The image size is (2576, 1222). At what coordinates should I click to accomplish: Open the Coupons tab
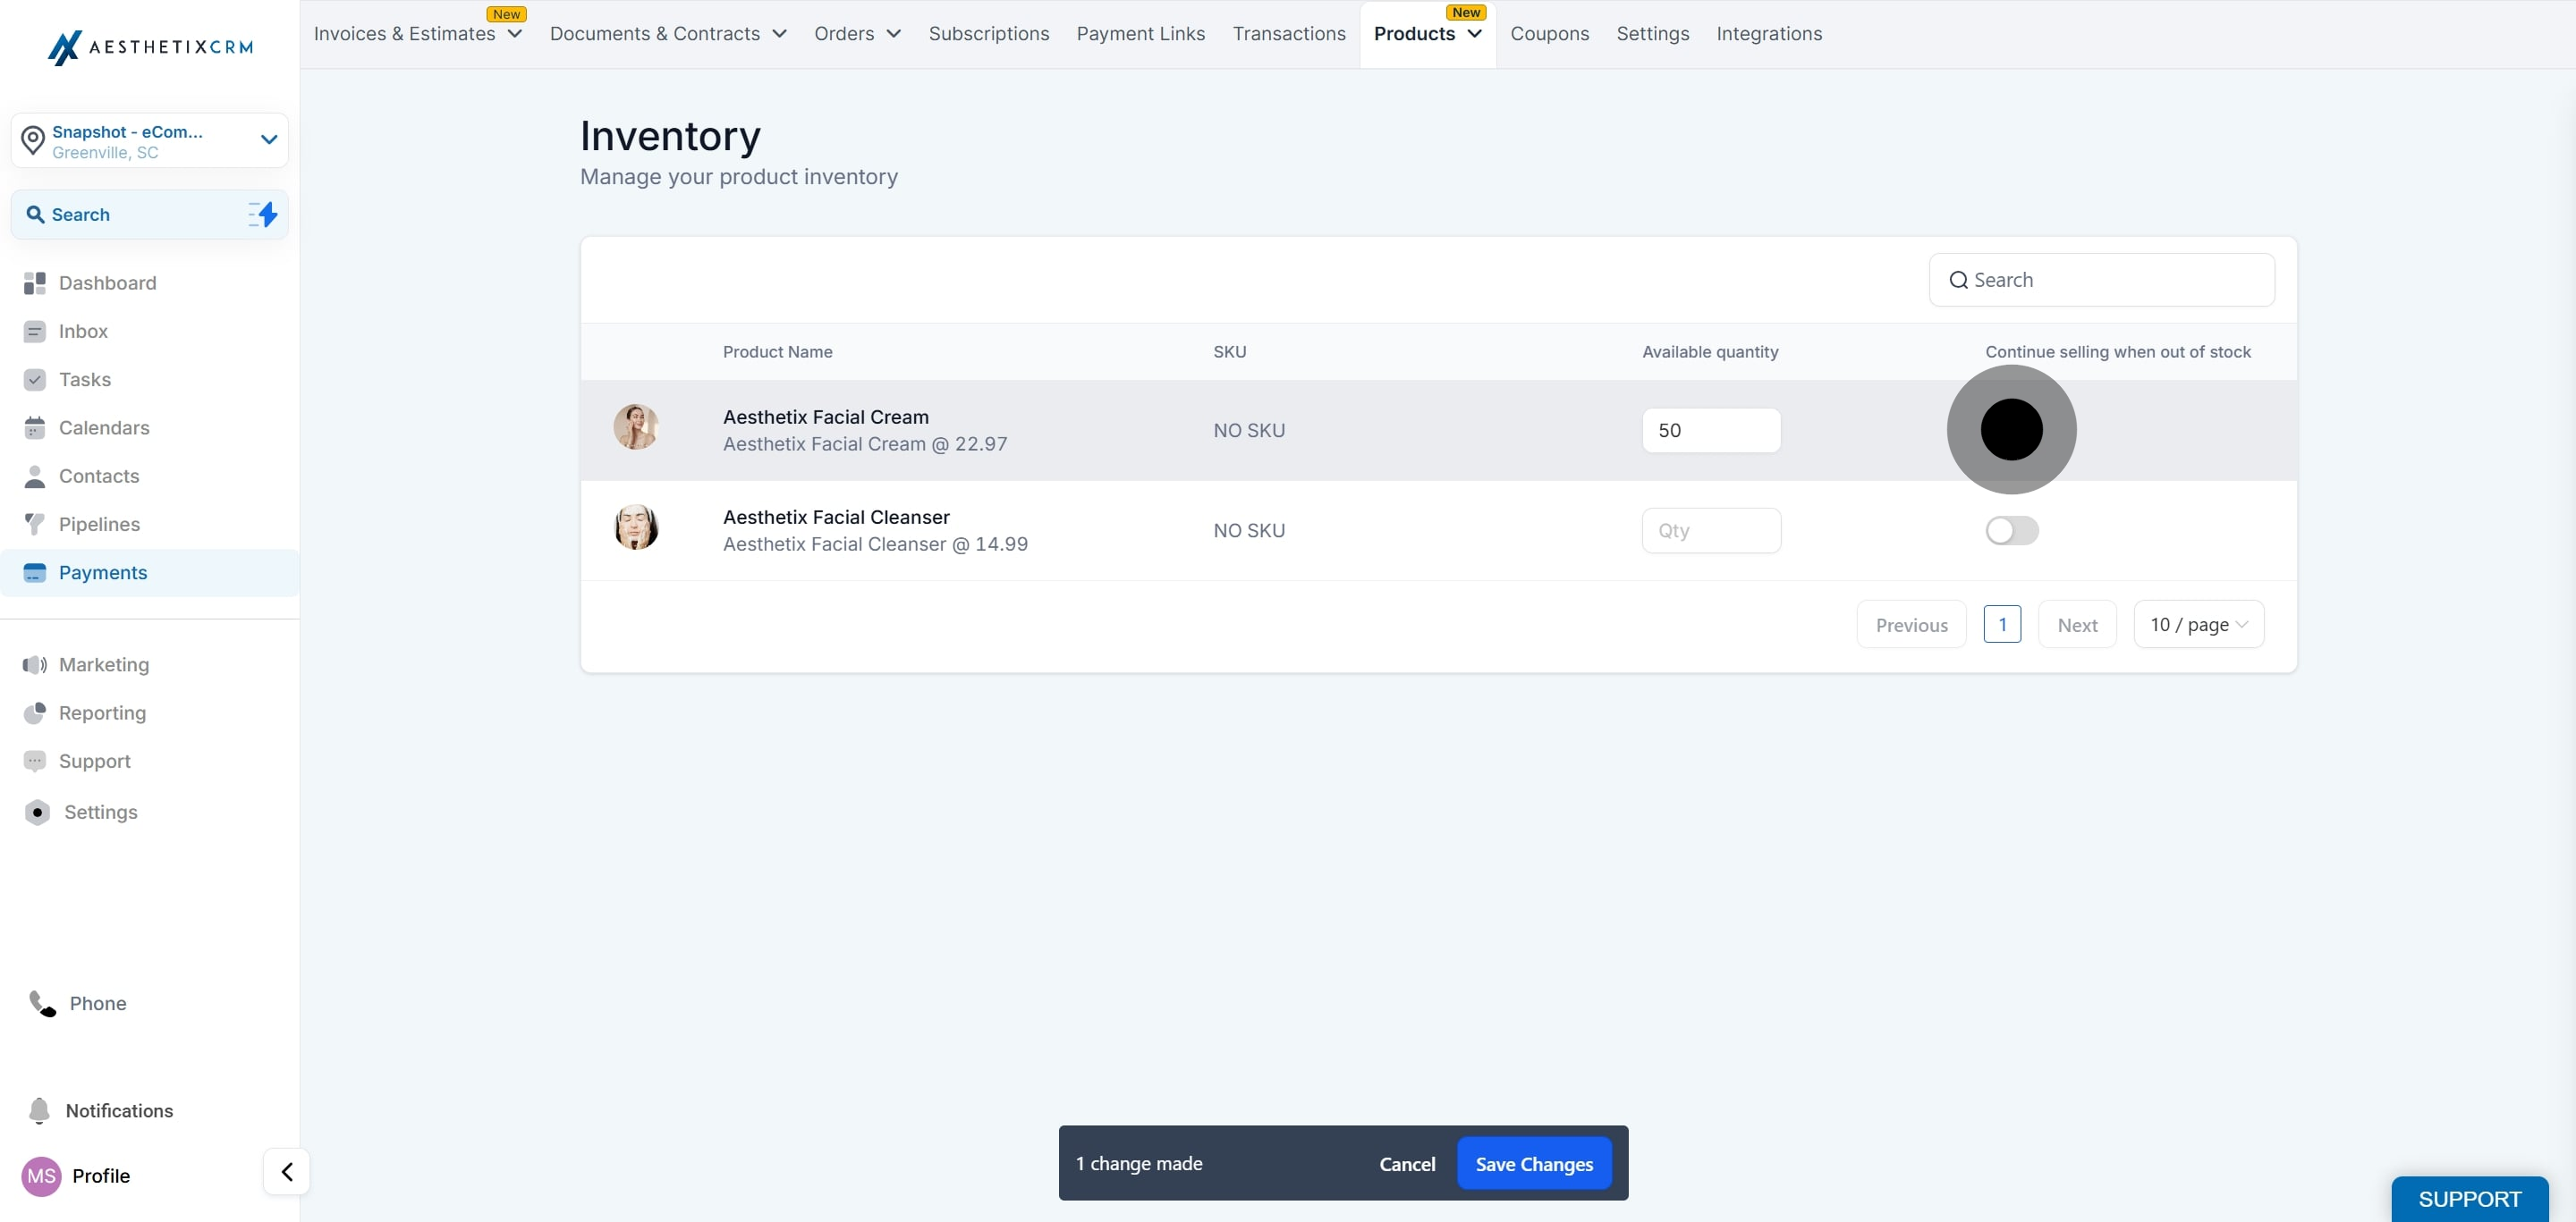(1549, 34)
